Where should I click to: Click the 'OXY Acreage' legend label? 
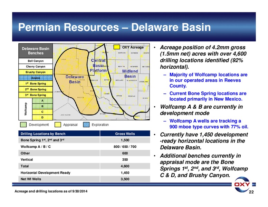point(133,47)
